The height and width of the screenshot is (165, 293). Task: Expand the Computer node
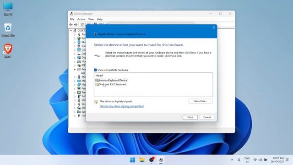pos(75,50)
